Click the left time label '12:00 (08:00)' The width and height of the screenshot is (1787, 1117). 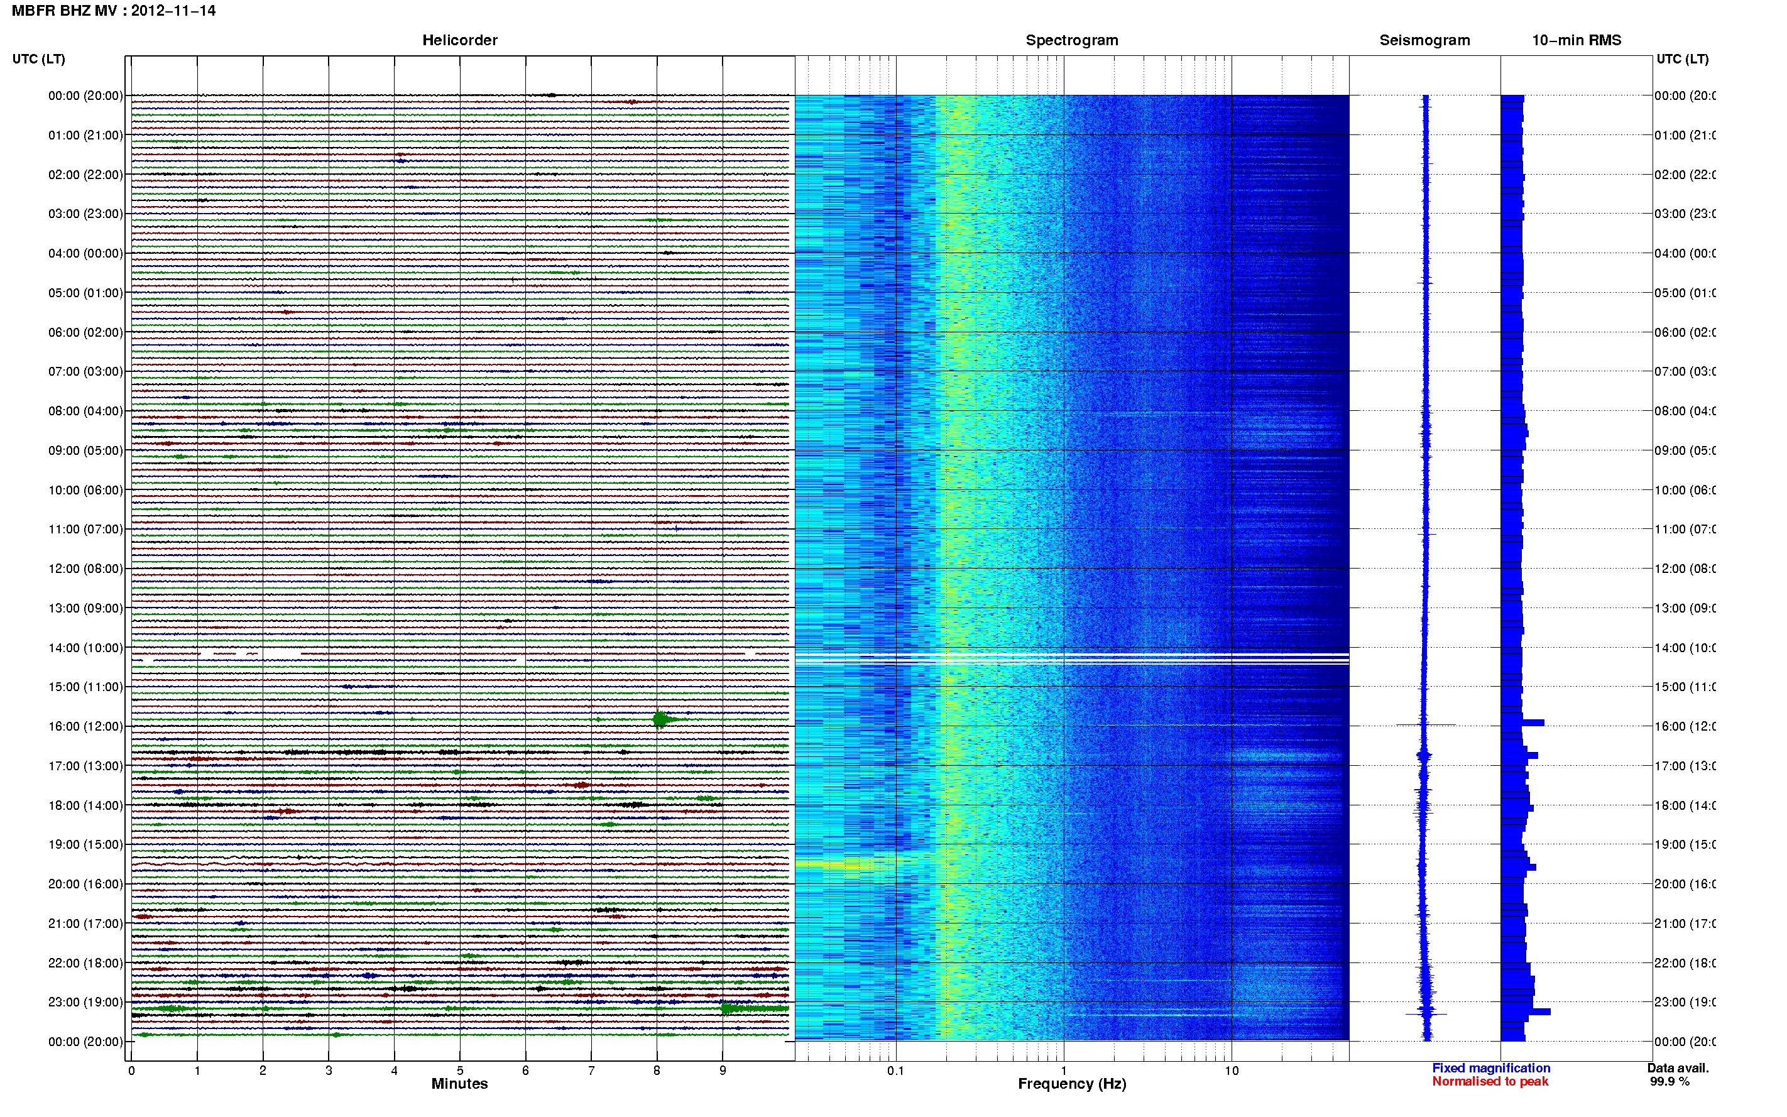point(85,568)
